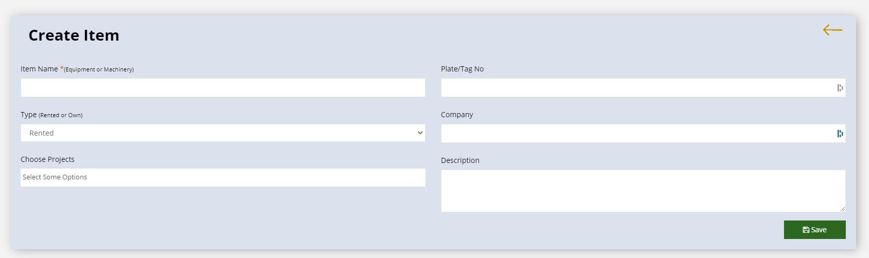869x258 pixels.
Task: Click the Type (Rented or Own) label
Action: 52,115
